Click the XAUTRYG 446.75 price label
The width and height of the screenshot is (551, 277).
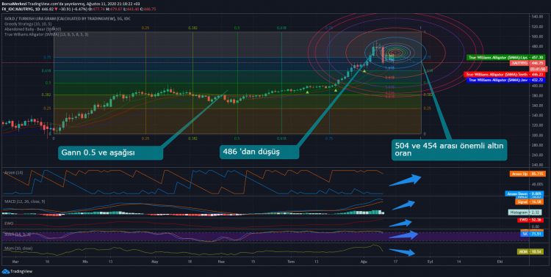click(527, 63)
